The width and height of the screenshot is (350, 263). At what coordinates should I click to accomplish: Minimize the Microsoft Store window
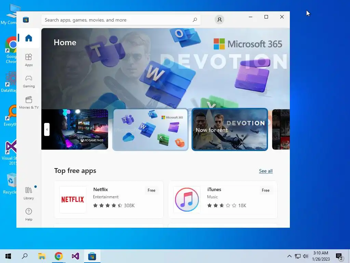(x=251, y=17)
